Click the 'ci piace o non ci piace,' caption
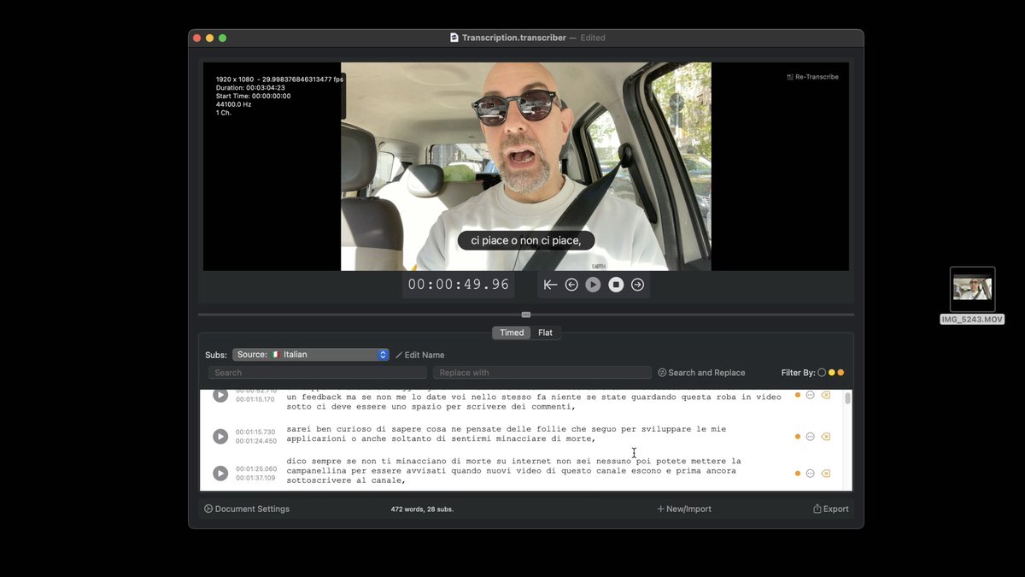Image resolution: width=1025 pixels, height=577 pixels. pos(526,241)
